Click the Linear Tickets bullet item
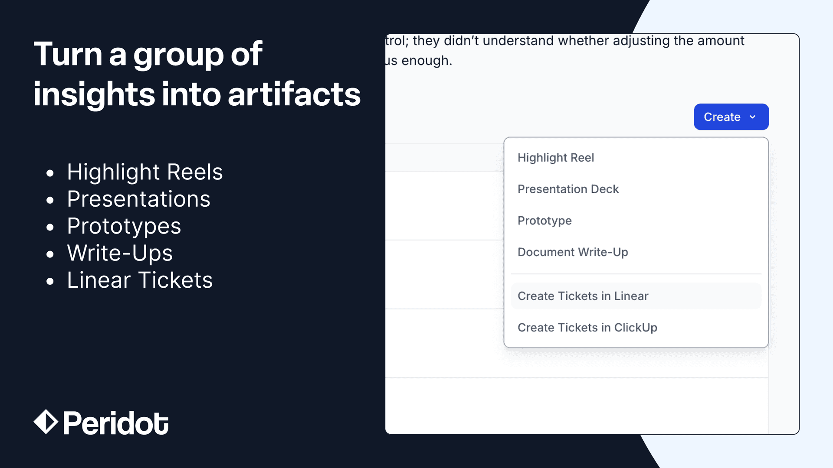Image resolution: width=833 pixels, height=468 pixels. tap(140, 280)
